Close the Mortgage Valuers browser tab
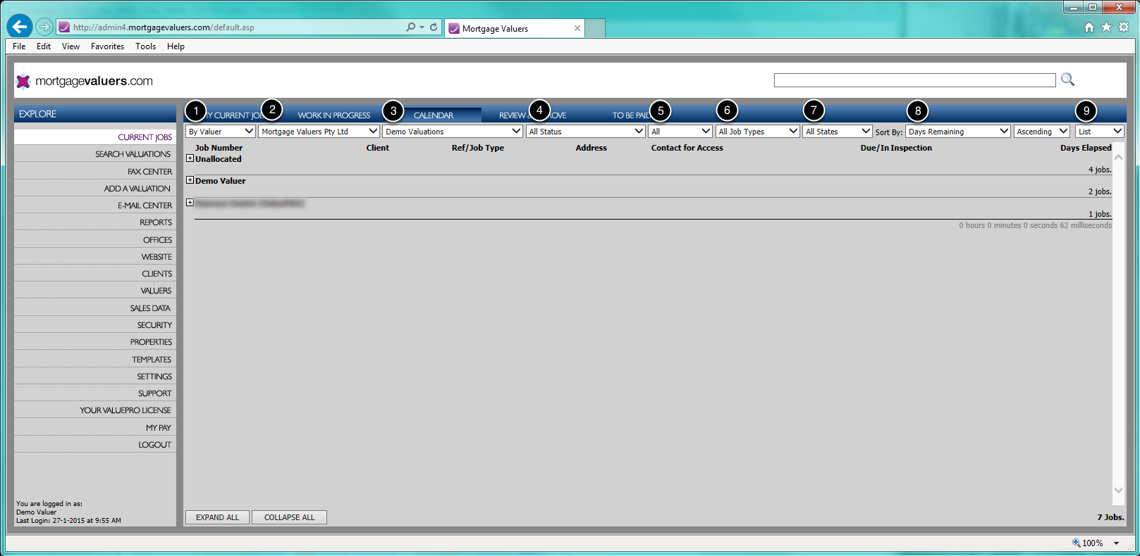Viewport: 1140px width, 556px height. point(577,28)
